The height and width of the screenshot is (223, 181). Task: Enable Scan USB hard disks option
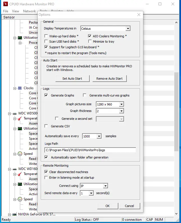(x=46, y=41)
